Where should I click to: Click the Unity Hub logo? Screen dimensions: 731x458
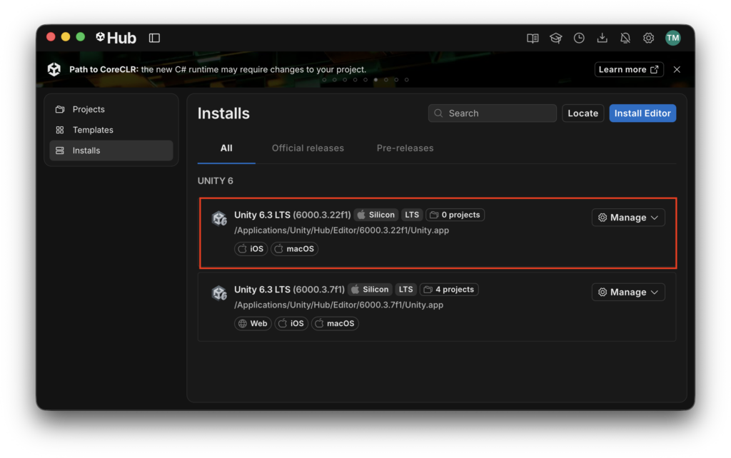coord(116,38)
